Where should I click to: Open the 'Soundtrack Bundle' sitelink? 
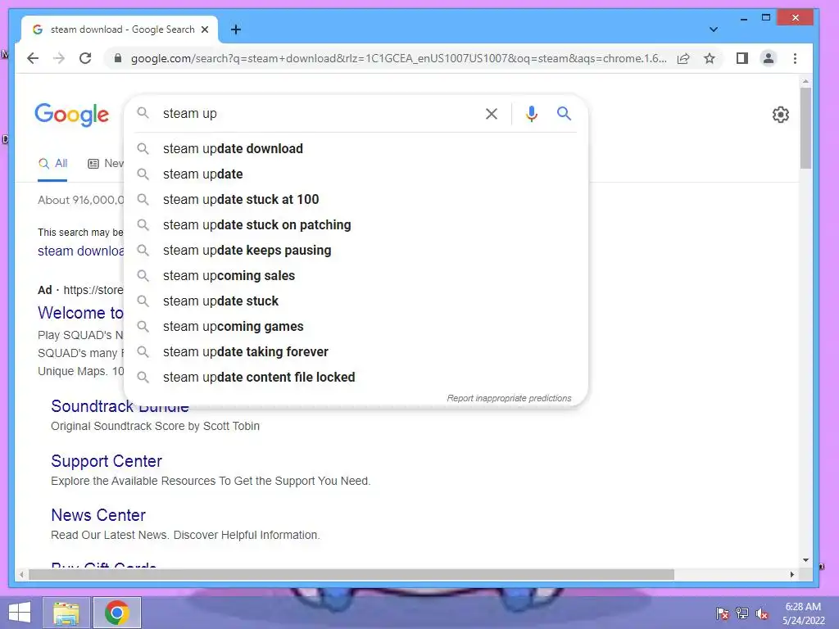pyautogui.click(x=120, y=406)
